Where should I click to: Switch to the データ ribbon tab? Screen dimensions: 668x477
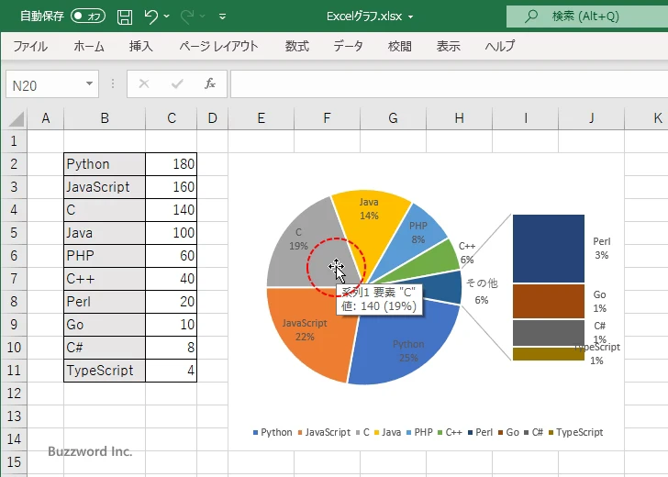pos(348,46)
